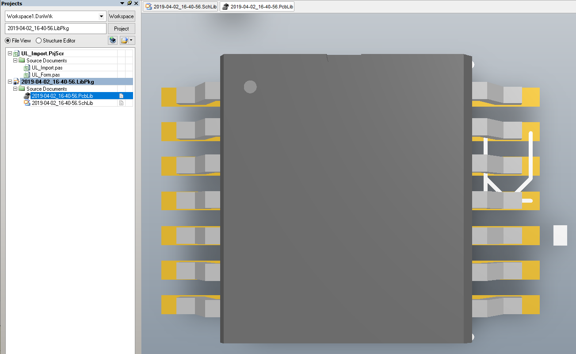The image size is (576, 354).
Task: Open the Workspace1.DsnWrk dropdown
Action: [x=102, y=16]
